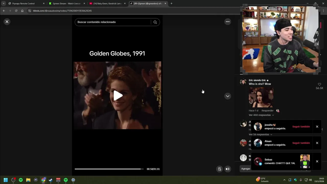Open the tab search dropdown
The height and width of the screenshot is (184, 327).
[3, 4]
